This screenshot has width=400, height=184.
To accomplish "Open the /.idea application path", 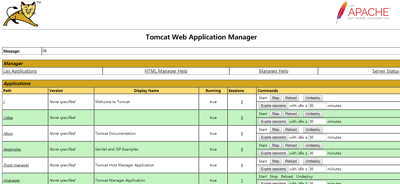I will point(8,118).
